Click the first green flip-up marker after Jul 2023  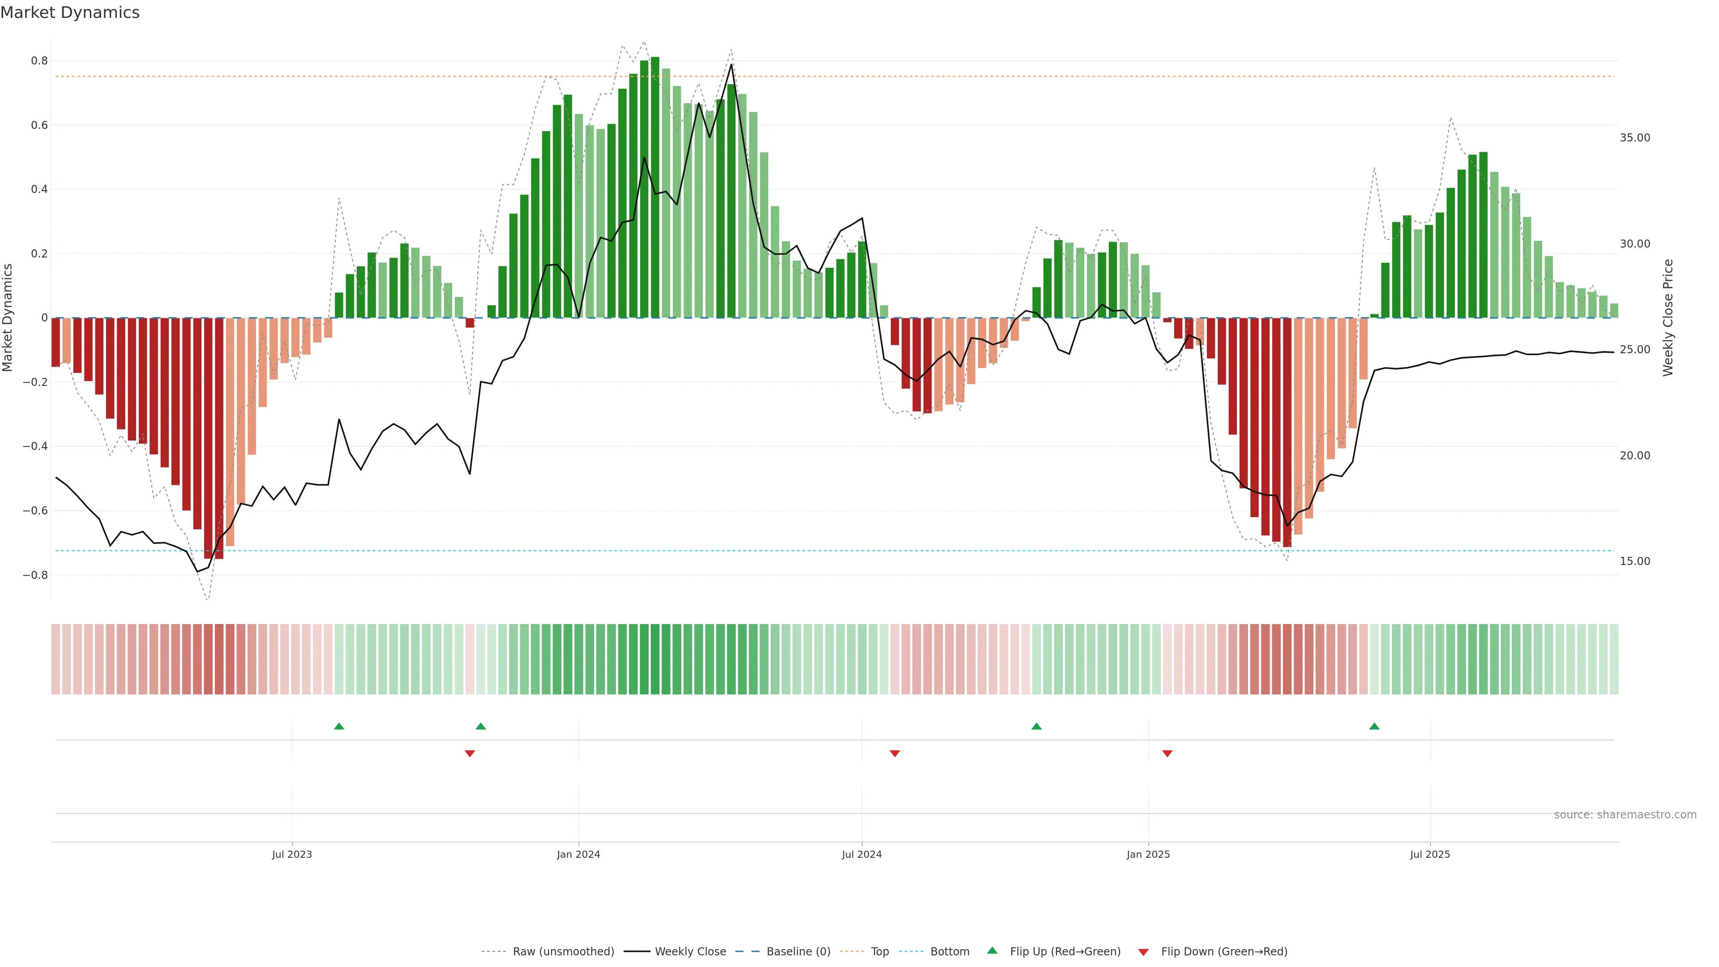point(339,726)
